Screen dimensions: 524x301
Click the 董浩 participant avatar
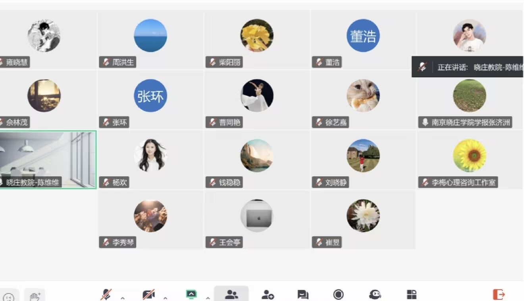tap(363, 36)
